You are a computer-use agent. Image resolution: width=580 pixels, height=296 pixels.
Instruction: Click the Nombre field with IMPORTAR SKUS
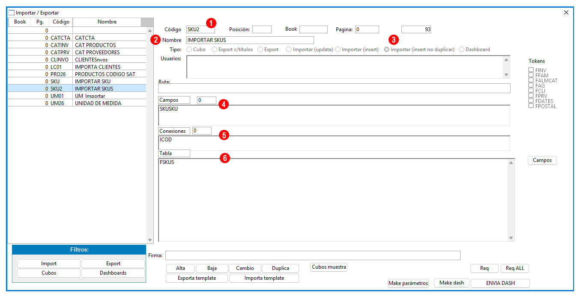(250, 40)
